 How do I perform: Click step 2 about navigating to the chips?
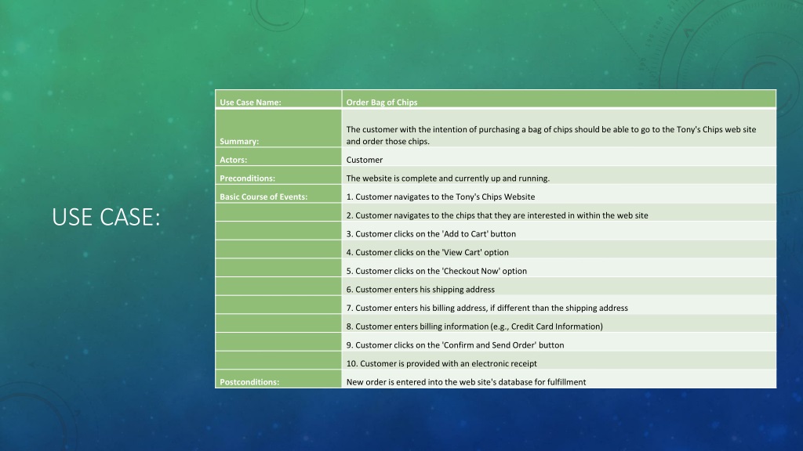coord(496,215)
